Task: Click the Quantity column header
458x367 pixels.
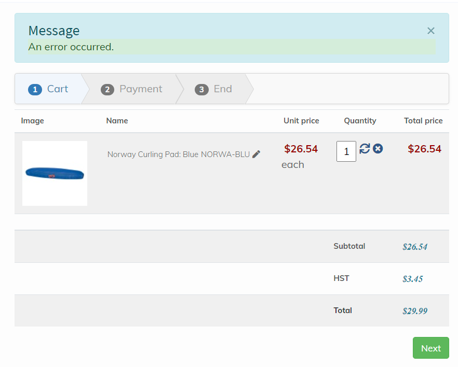Action: (x=360, y=121)
